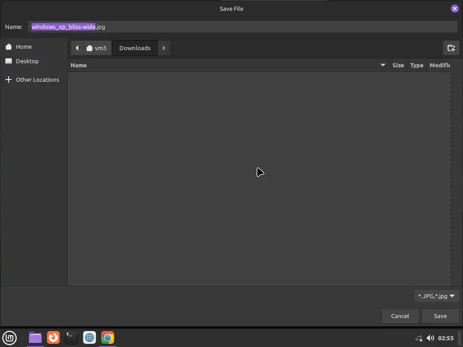Sort by the Modified column header
The height and width of the screenshot is (347, 463).
point(439,65)
